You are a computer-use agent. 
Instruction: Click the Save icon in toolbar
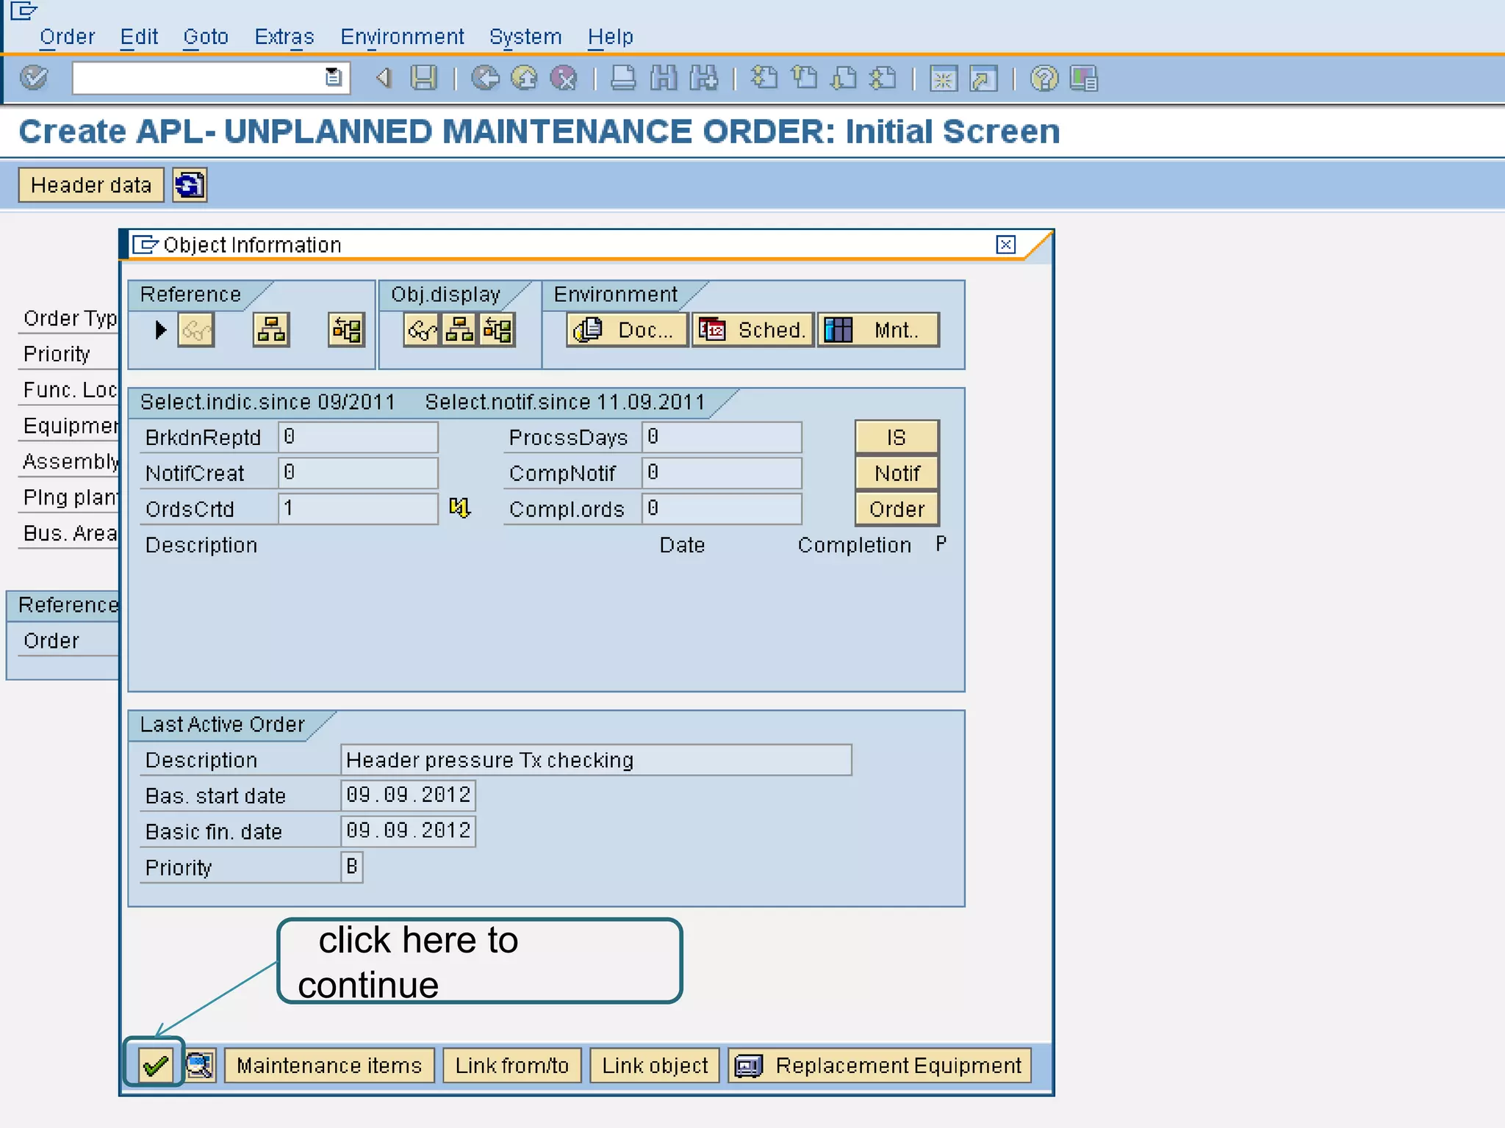(423, 78)
